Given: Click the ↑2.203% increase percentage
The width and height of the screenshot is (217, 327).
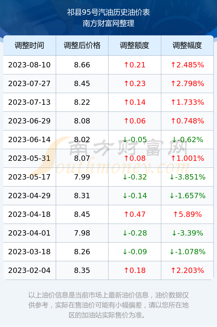Looking at the screenshot, I should tap(187, 271).
